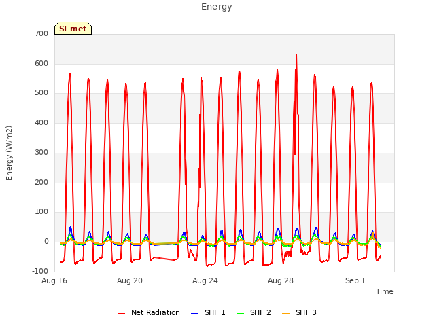Toggle the SHF 1 legend entry
This screenshot has height=326, width=435.
coord(209,312)
